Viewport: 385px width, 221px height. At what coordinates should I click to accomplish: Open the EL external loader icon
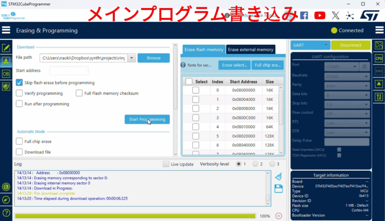(x=6, y=187)
